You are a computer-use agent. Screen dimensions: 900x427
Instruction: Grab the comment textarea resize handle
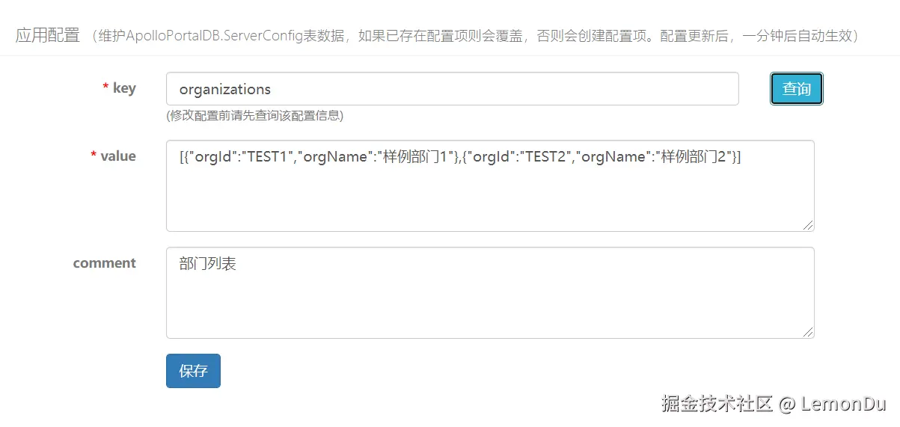tap(808, 332)
